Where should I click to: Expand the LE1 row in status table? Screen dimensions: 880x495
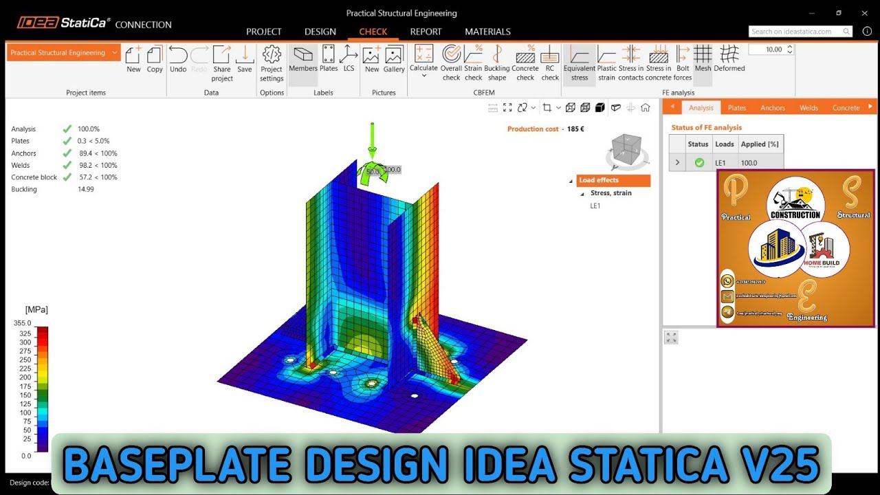tap(677, 163)
